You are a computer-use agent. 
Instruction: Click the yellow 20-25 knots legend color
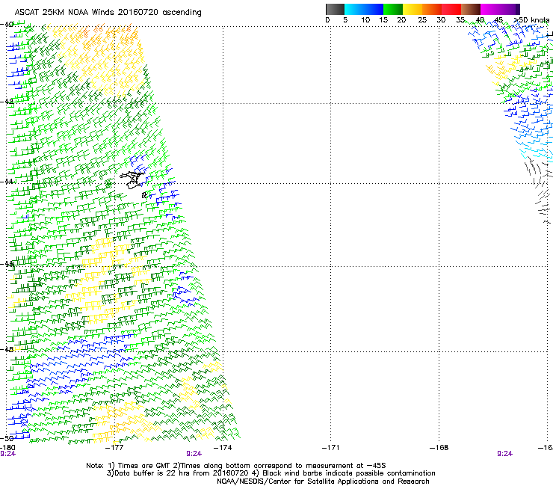(413, 9)
